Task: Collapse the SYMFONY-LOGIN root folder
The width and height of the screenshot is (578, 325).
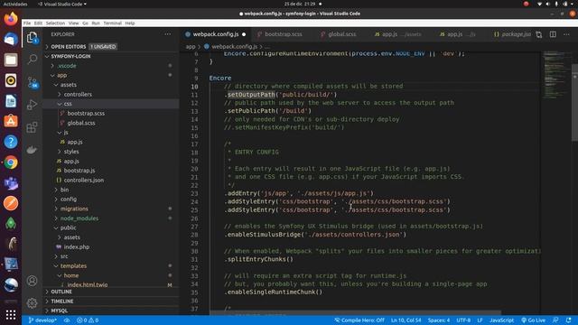Action: coord(70,56)
